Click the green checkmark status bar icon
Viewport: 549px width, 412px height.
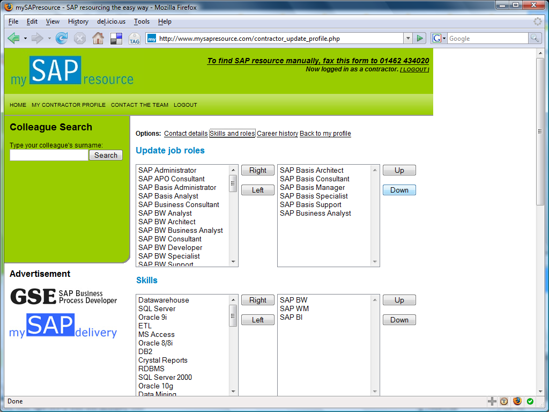pos(530,401)
